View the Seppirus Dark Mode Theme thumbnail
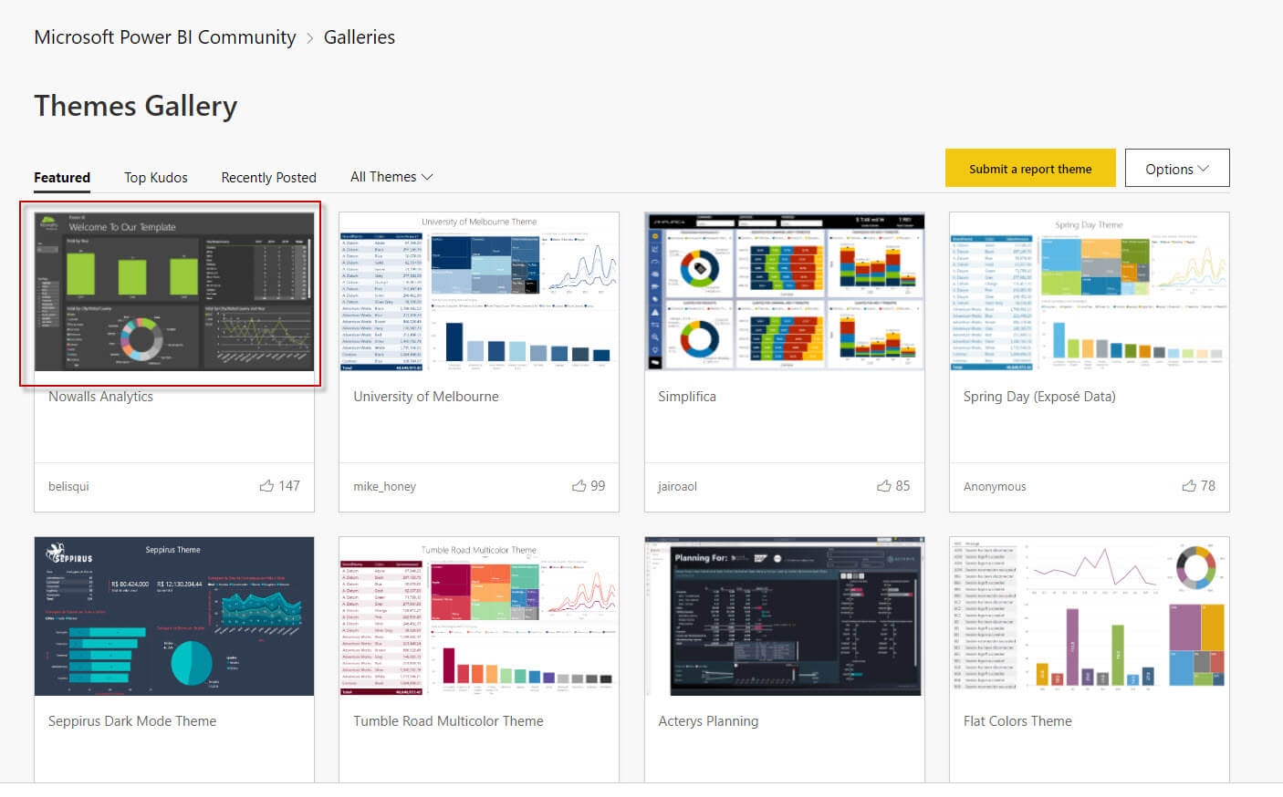The height and width of the screenshot is (797, 1283). tap(174, 616)
